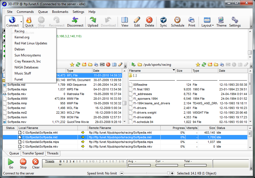Switch to the Threads tab

pos(53,153)
